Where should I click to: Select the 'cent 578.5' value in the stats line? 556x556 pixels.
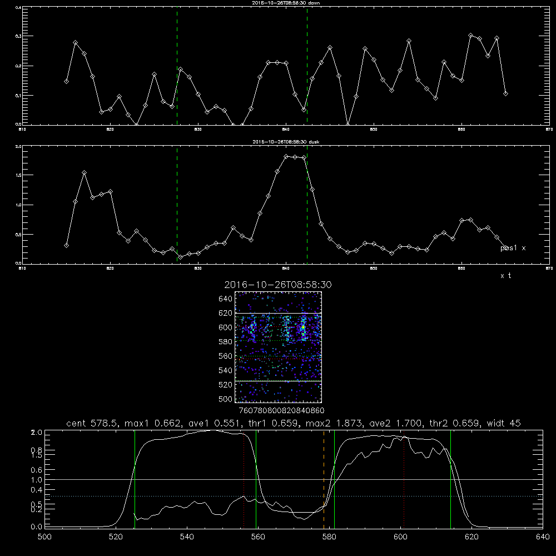[93, 423]
